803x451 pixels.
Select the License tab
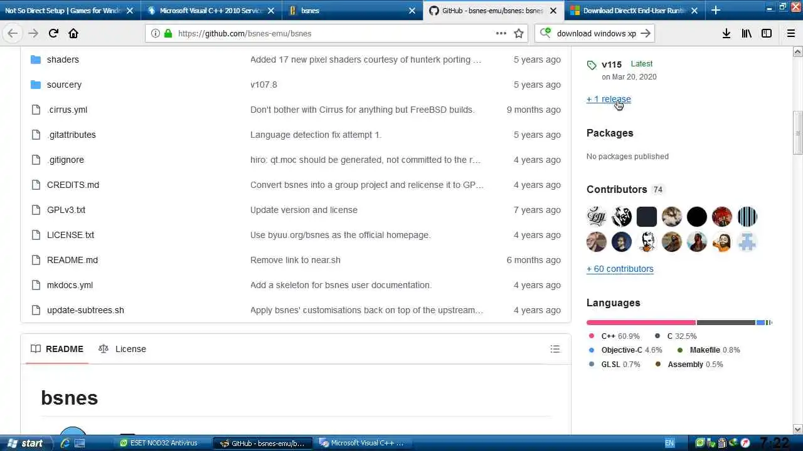click(x=122, y=349)
